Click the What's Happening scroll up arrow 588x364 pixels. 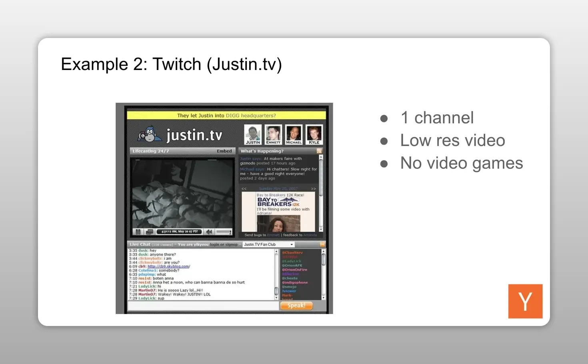(321, 157)
